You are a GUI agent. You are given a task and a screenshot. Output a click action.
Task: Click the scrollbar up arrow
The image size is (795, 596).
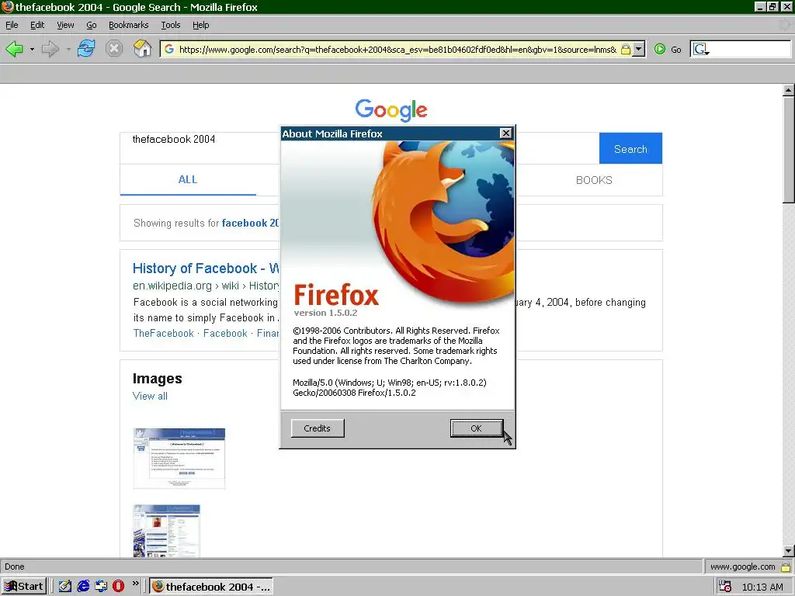pos(788,90)
